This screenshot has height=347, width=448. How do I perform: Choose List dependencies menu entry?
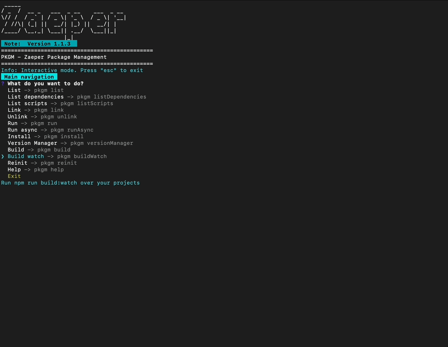coord(36,97)
